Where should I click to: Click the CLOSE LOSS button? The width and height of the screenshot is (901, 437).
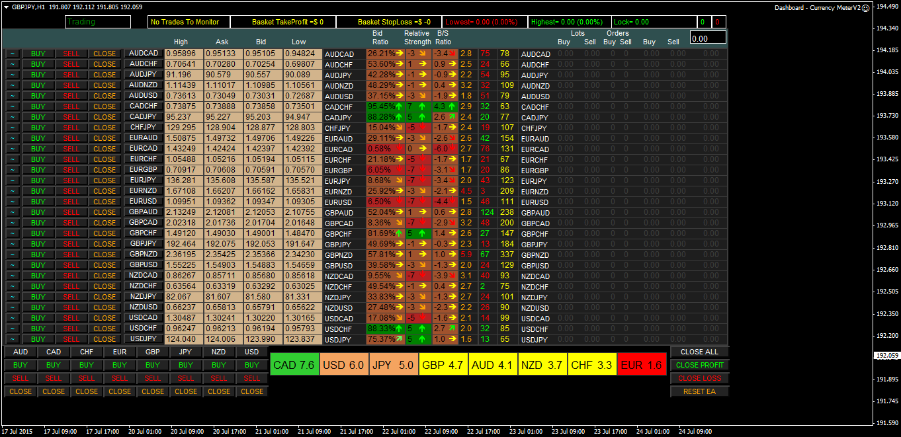coord(699,378)
